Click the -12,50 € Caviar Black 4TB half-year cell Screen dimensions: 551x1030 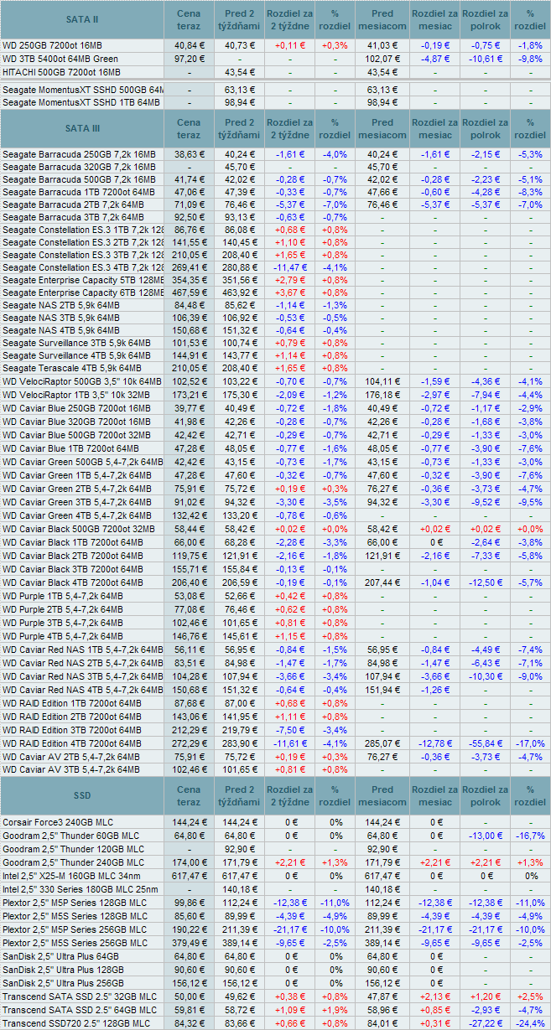[x=484, y=582]
